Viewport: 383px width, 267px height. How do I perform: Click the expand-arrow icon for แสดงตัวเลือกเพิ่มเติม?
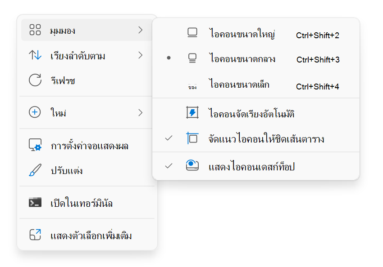click(35, 235)
